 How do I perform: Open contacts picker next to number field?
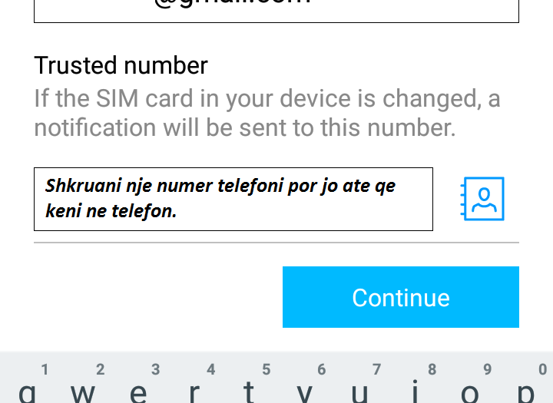(x=482, y=199)
